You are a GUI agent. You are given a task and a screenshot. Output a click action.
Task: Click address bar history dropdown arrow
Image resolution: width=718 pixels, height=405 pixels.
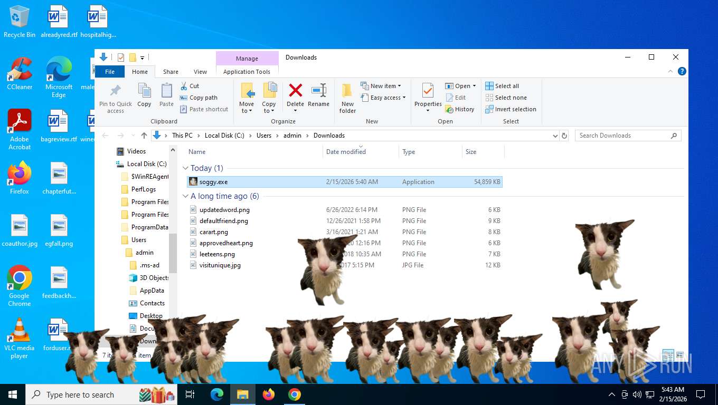tap(555, 136)
